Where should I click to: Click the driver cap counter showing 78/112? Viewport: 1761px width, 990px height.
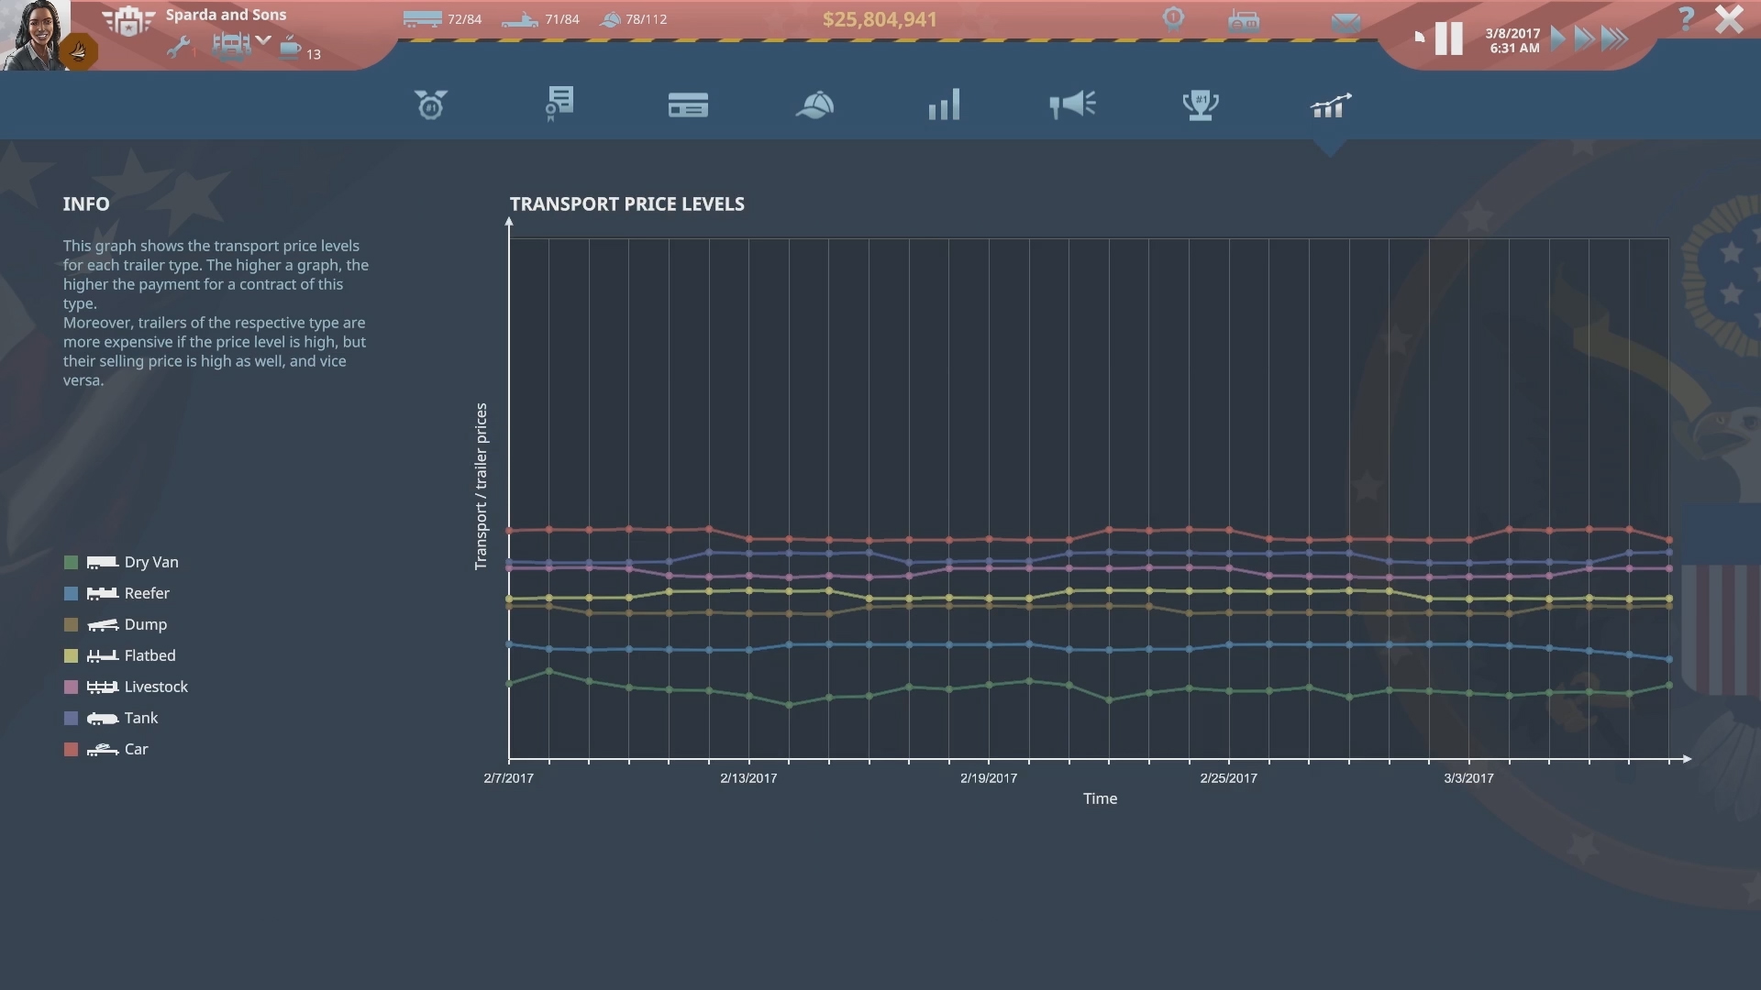tap(633, 17)
